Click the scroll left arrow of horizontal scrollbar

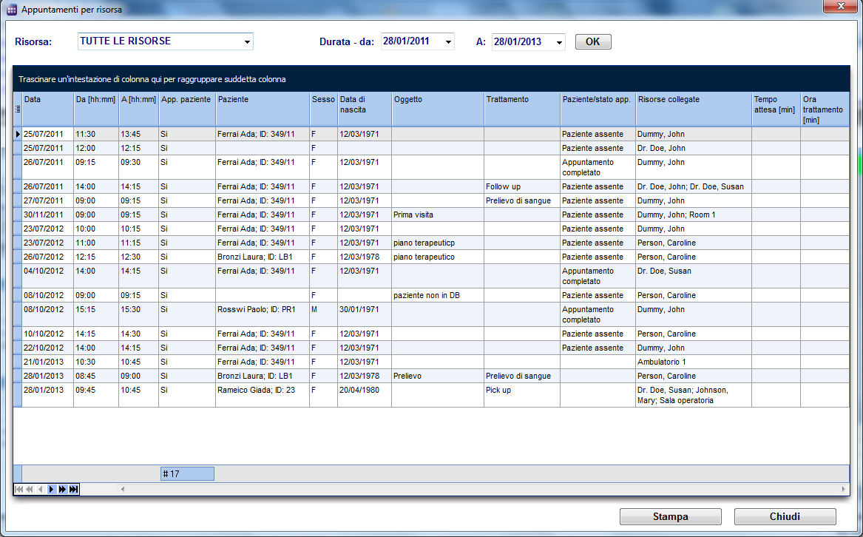(123, 489)
